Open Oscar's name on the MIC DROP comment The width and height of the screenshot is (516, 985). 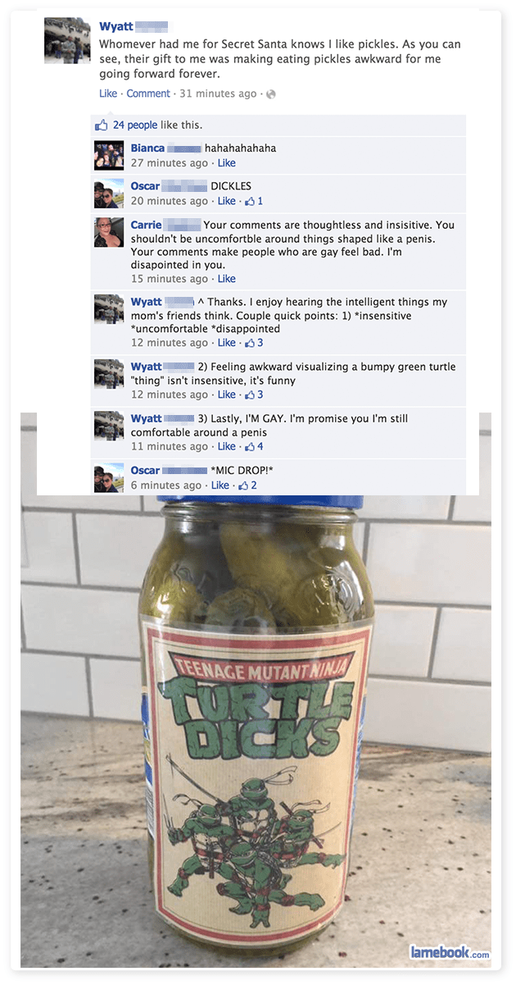click(x=145, y=470)
